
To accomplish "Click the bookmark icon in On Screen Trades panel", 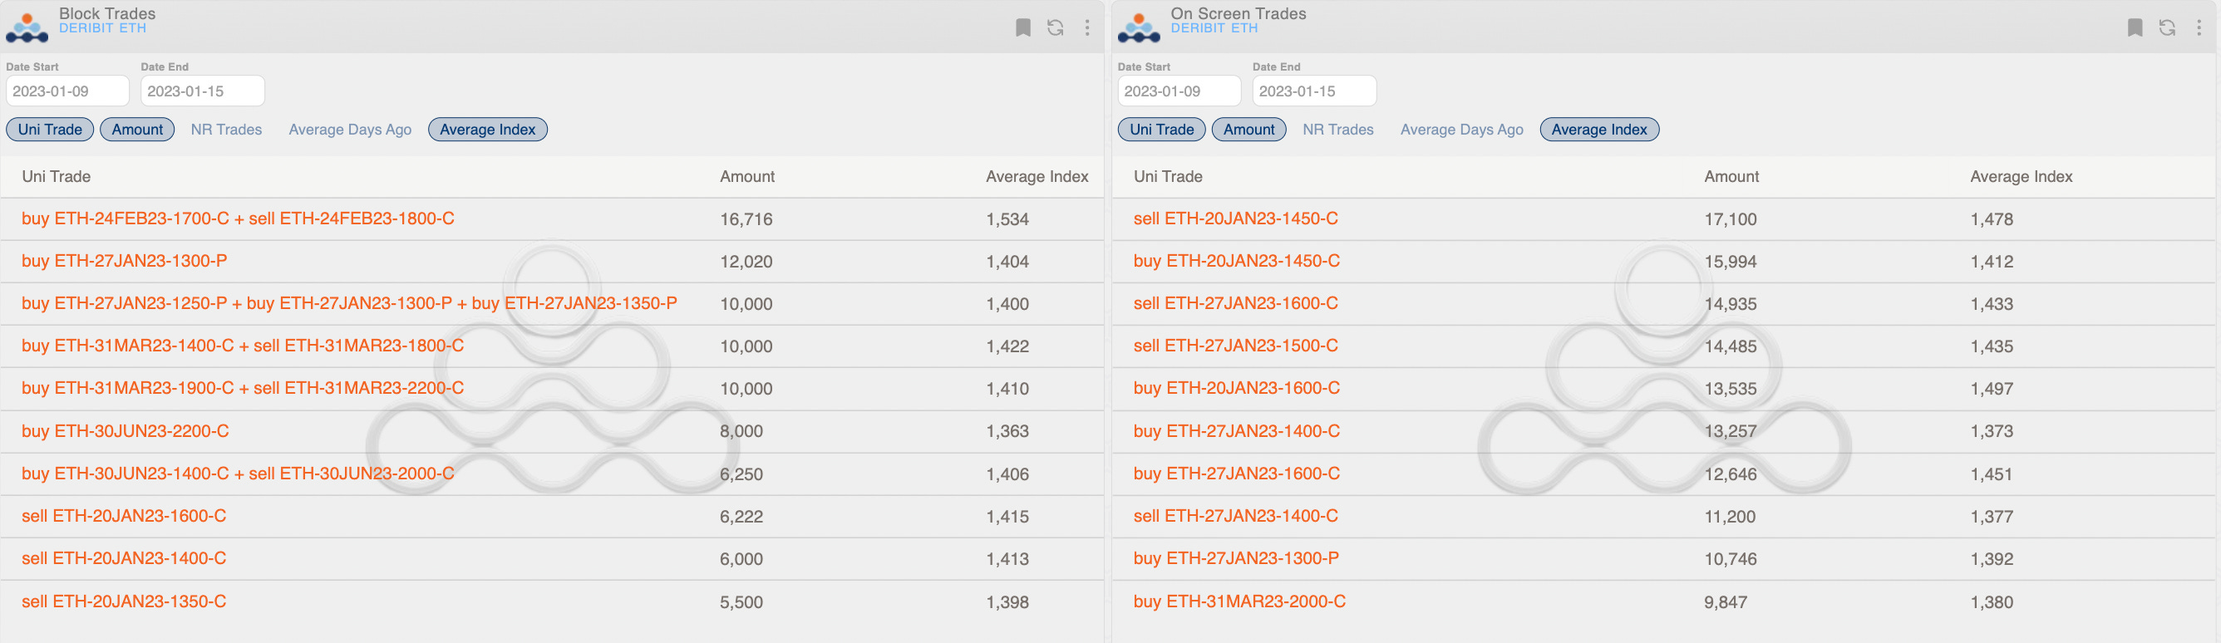I will [2135, 27].
